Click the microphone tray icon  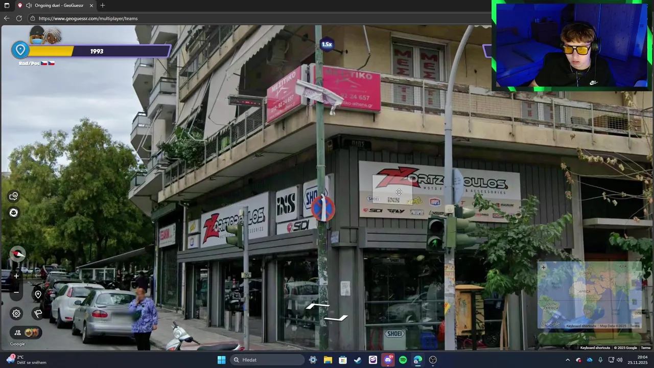pos(600,360)
